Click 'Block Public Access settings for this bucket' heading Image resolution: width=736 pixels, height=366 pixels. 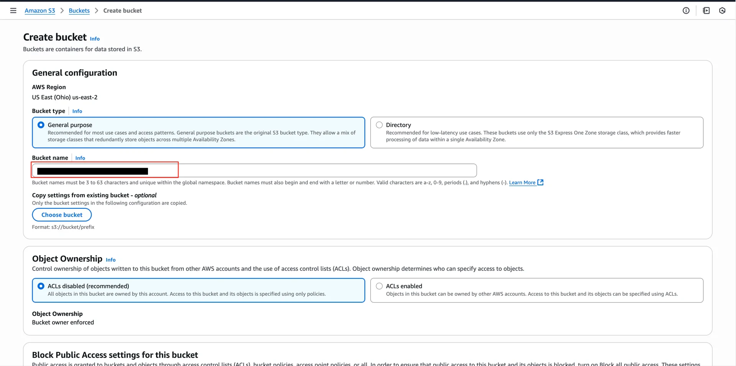click(x=115, y=355)
